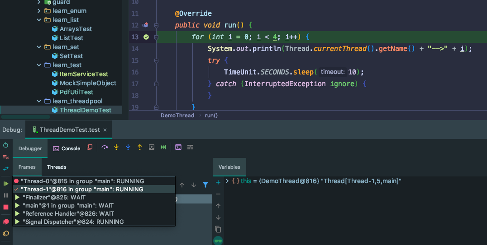The width and height of the screenshot is (487, 245).
Task: Click the catch block fold marker at line 17
Action: (x=156, y=84)
